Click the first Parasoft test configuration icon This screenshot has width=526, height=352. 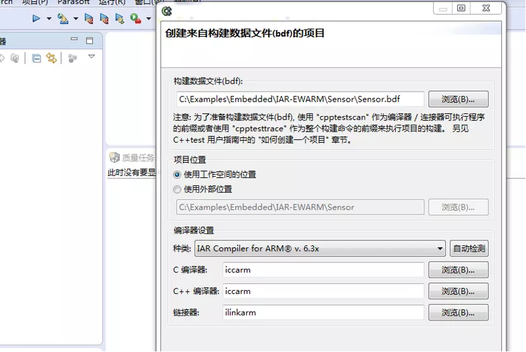[89, 19]
